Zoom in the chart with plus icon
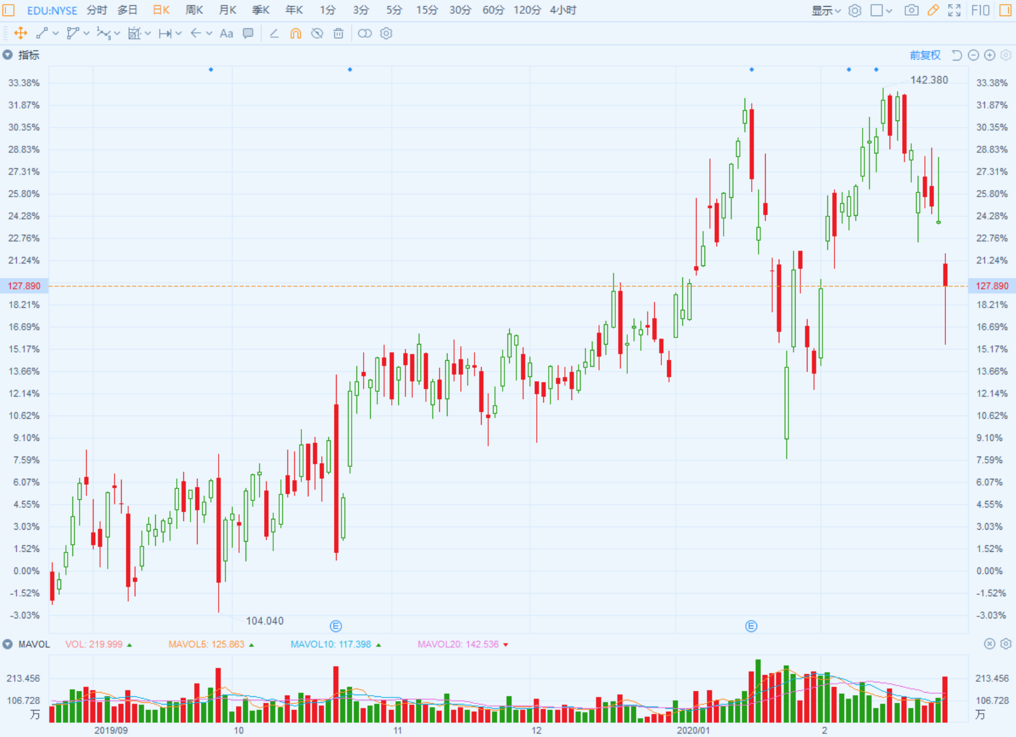The width and height of the screenshot is (1016, 737). [x=990, y=55]
